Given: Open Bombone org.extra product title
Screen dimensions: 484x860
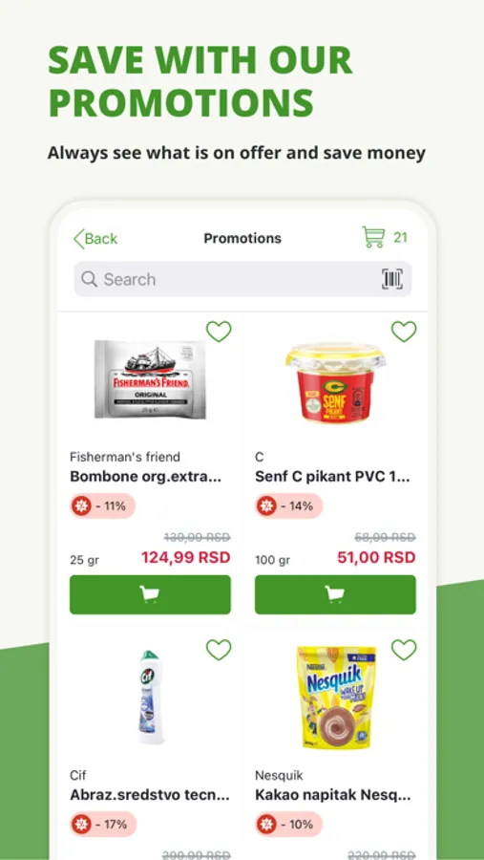Looking at the screenshot, I should pyautogui.click(x=146, y=477).
